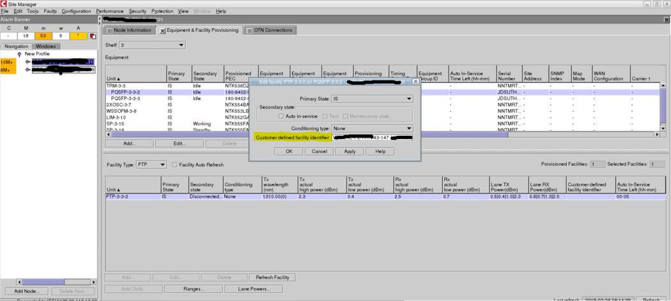Screen dimensions: 671x301
Task: Click the Equipment & Facility Provisioning tab icon
Action: (x=162, y=31)
